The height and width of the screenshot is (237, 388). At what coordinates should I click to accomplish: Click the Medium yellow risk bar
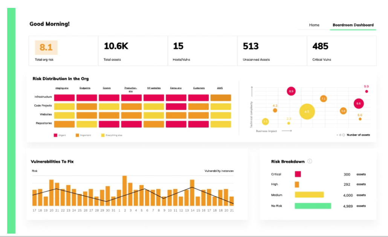(309, 195)
